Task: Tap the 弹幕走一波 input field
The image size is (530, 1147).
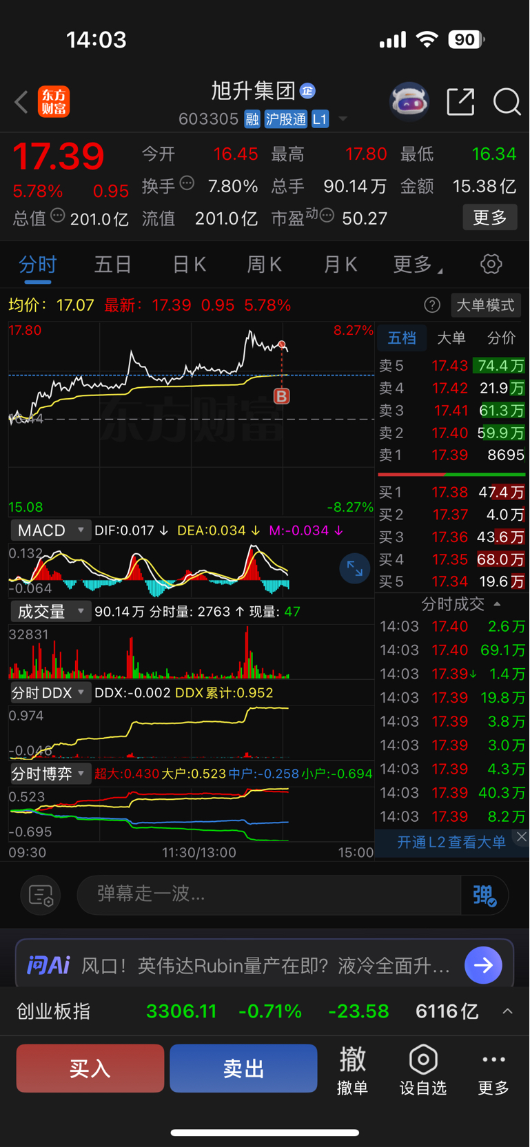Action: (269, 895)
